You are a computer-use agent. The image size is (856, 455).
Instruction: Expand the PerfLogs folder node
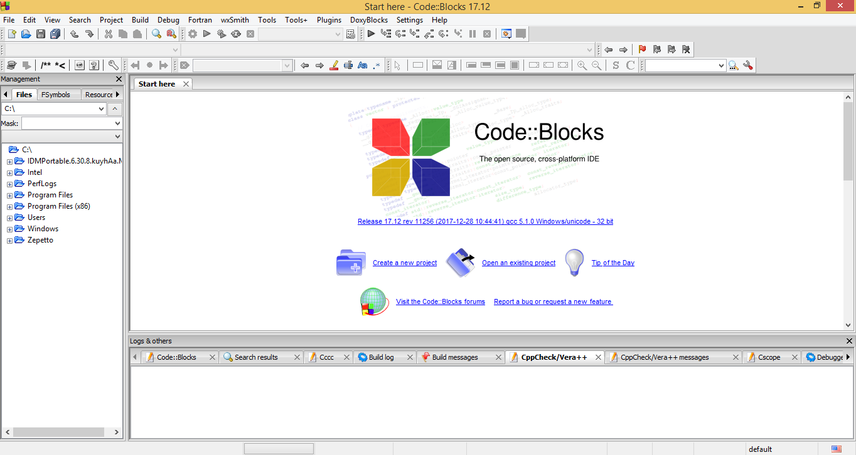click(9, 184)
